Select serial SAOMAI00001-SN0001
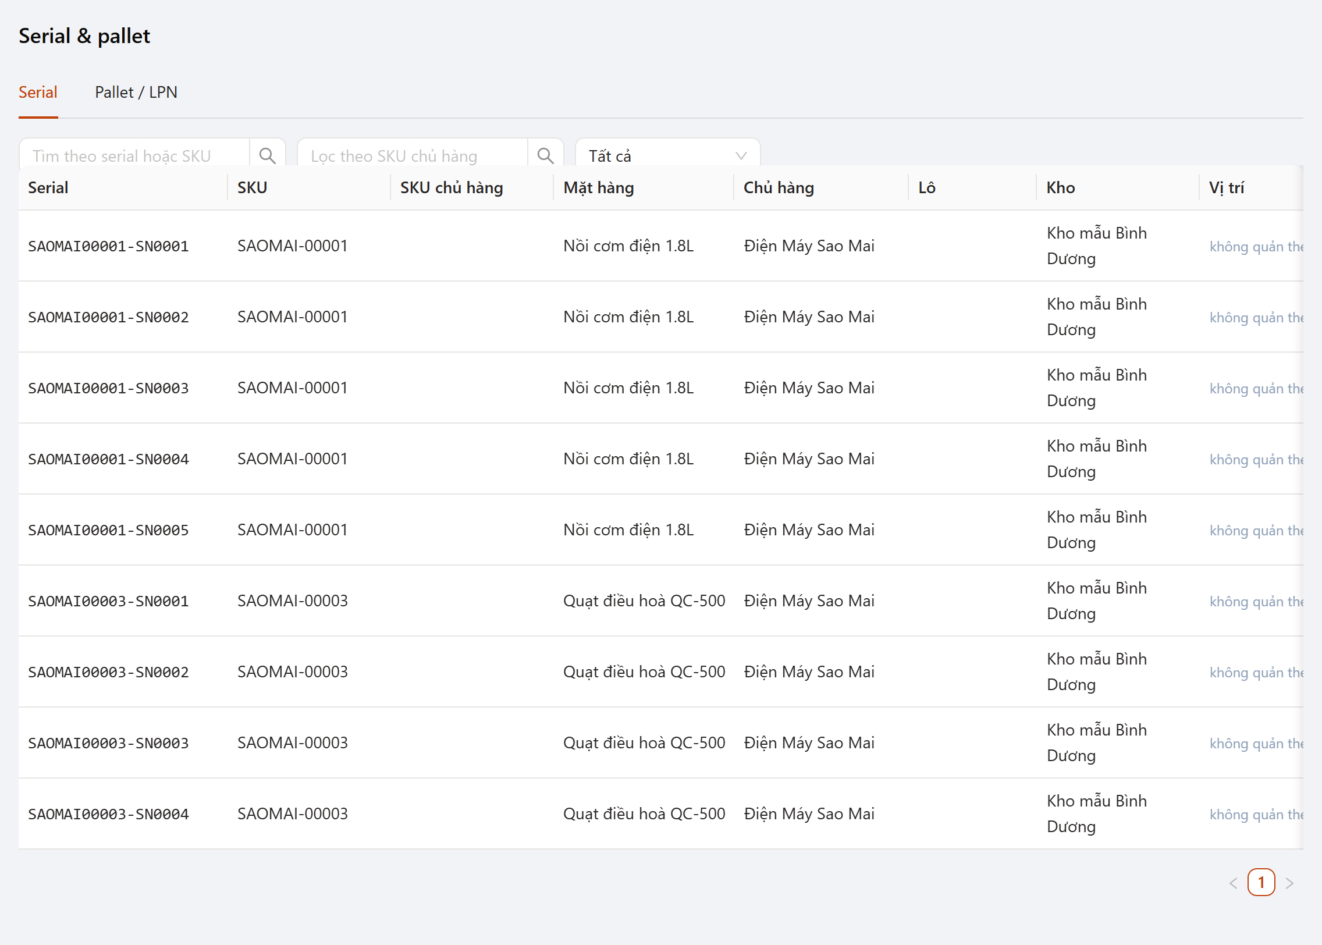The image size is (1322, 945). point(108,246)
